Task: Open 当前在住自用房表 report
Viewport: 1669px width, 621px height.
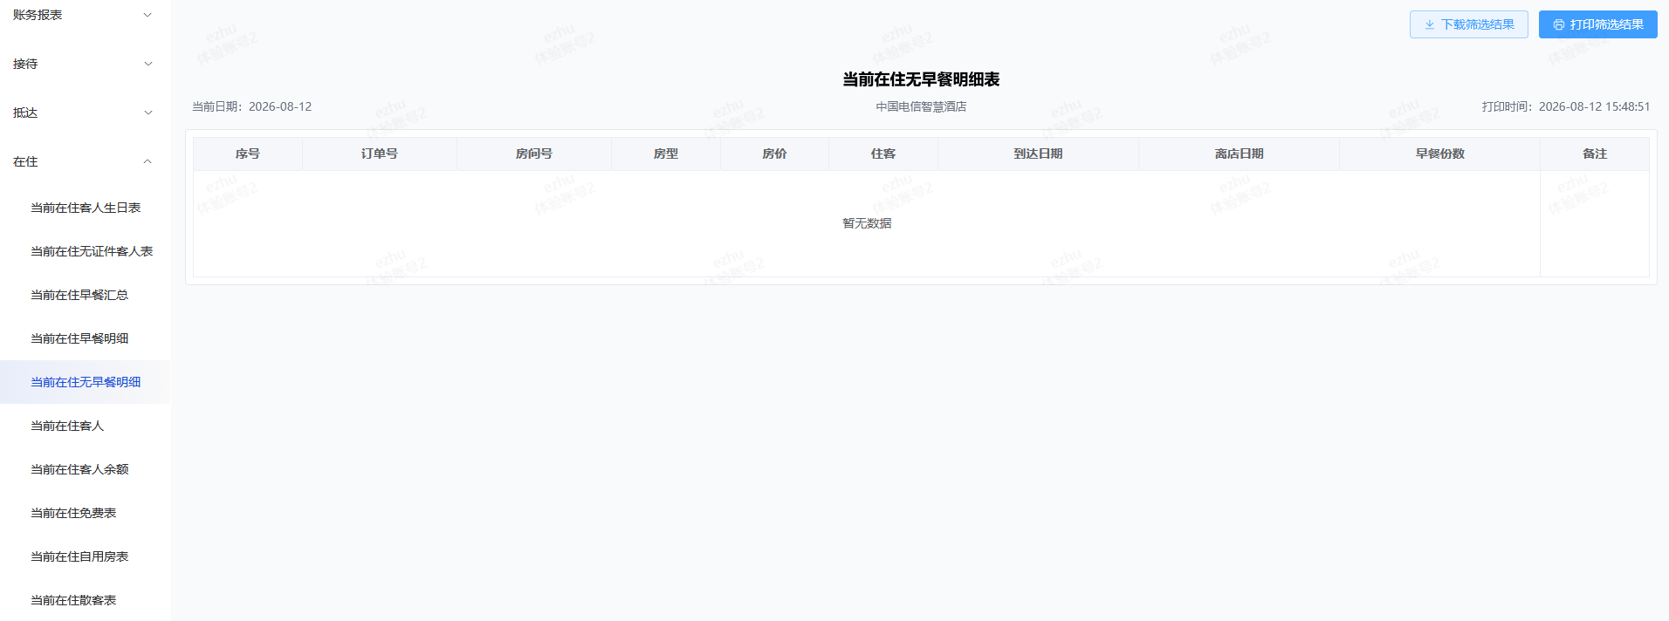Action: tap(85, 556)
